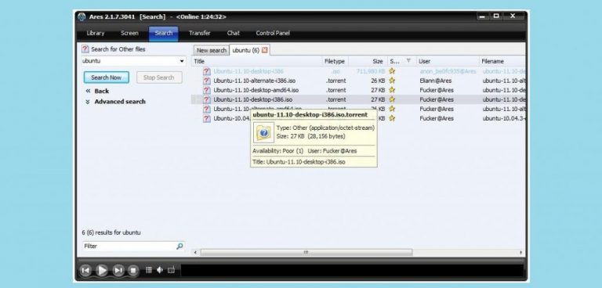The height and width of the screenshot is (288, 602).
Task: Skip to next track in player bar
Action: point(118,270)
